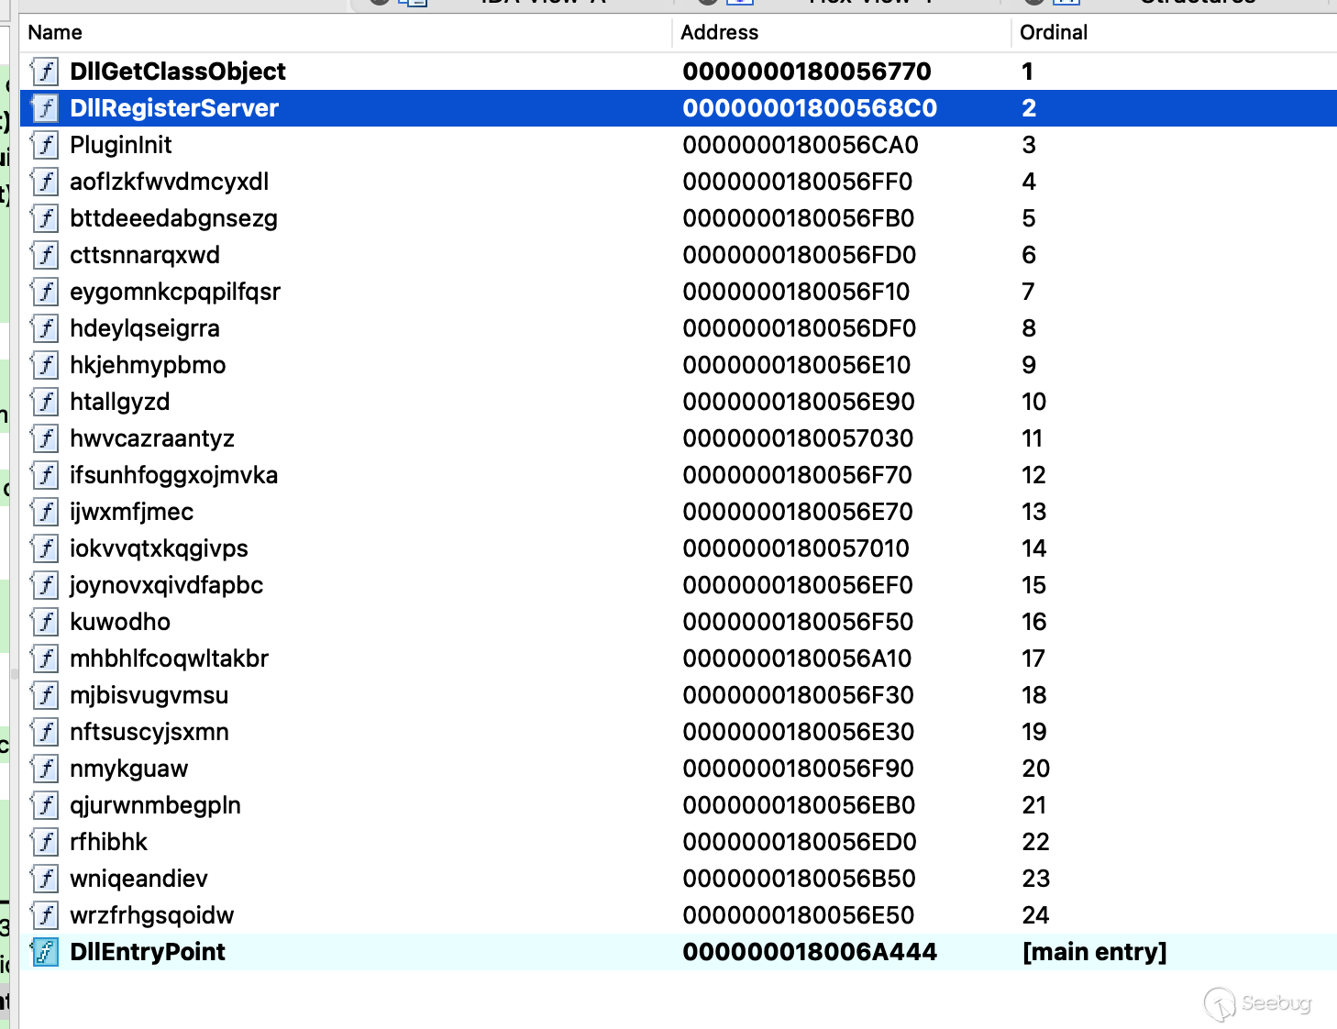Viewport: 1337px width, 1029px height.
Task: Click ordinal 18 of mjbisvugvmsu
Action: tap(1033, 694)
